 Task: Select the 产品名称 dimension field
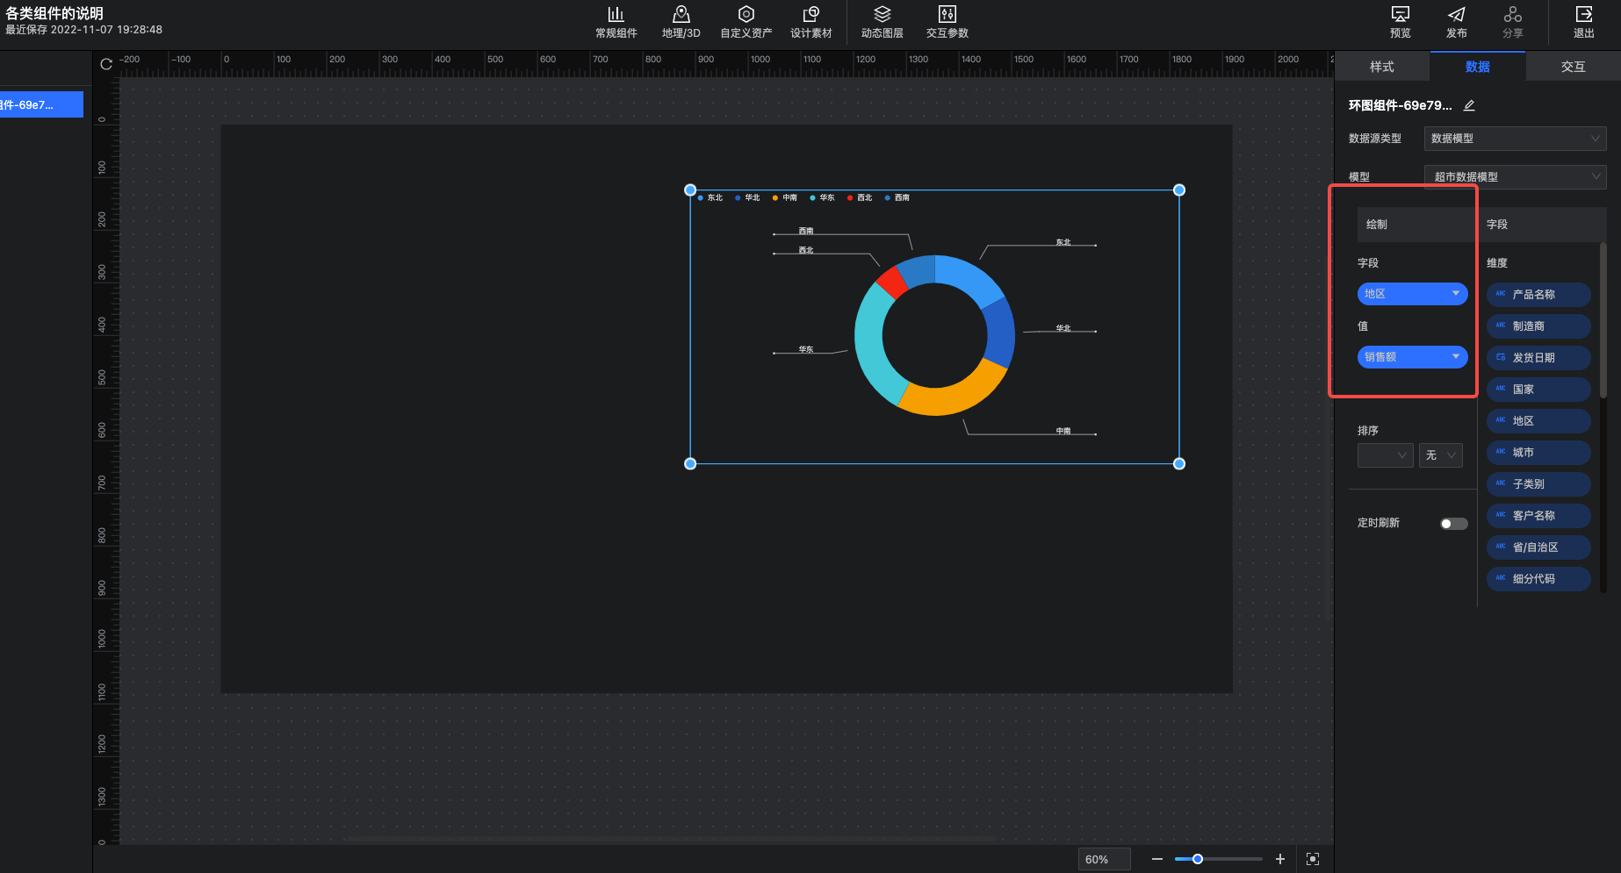coord(1538,295)
